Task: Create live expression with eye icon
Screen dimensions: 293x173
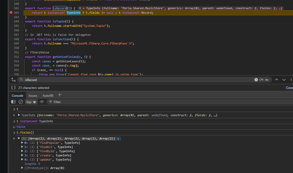Action: pyautogui.click(x=42, y=102)
